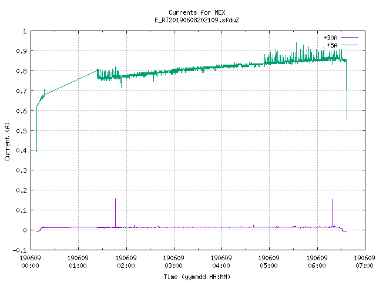Click the +30A legend label
The height and width of the screenshot is (282, 376).
pos(330,38)
